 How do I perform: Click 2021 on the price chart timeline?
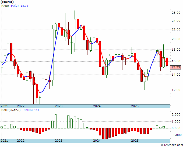[4, 106]
